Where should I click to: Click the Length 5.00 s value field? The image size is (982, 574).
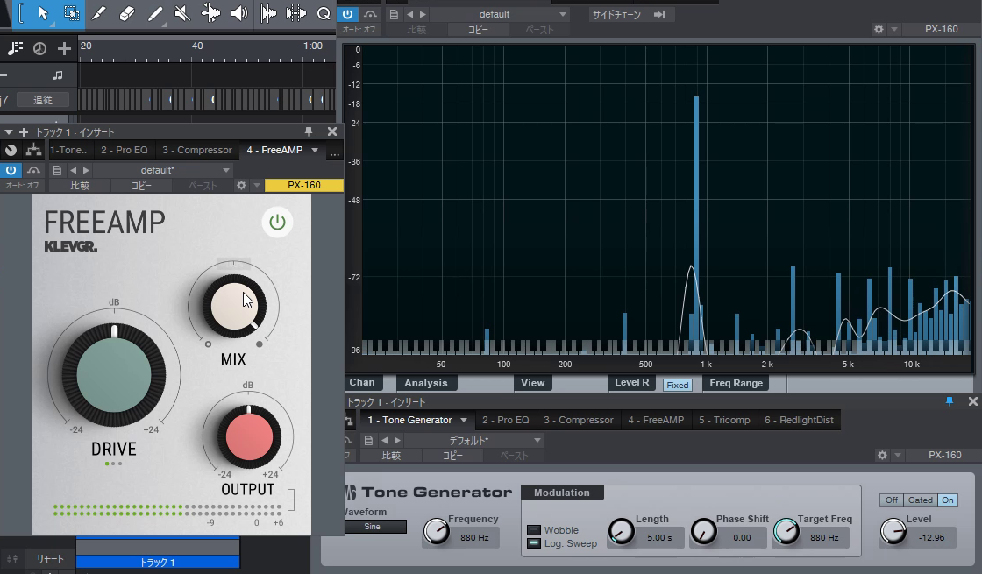pyautogui.click(x=658, y=538)
